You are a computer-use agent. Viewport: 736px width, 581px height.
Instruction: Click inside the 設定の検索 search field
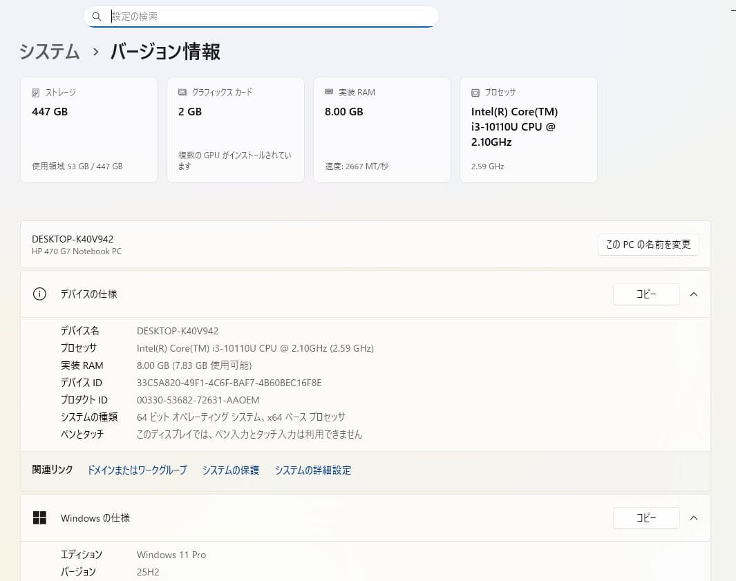[x=263, y=16]
